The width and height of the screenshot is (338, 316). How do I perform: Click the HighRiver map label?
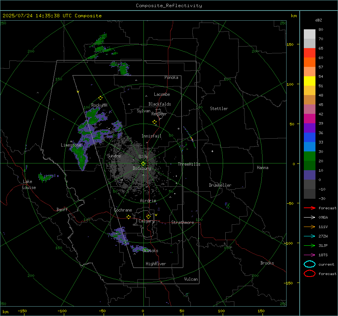pos(155,264)
